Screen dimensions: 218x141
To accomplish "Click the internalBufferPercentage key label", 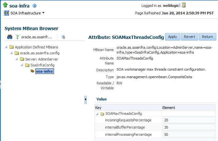I will 125,127.
